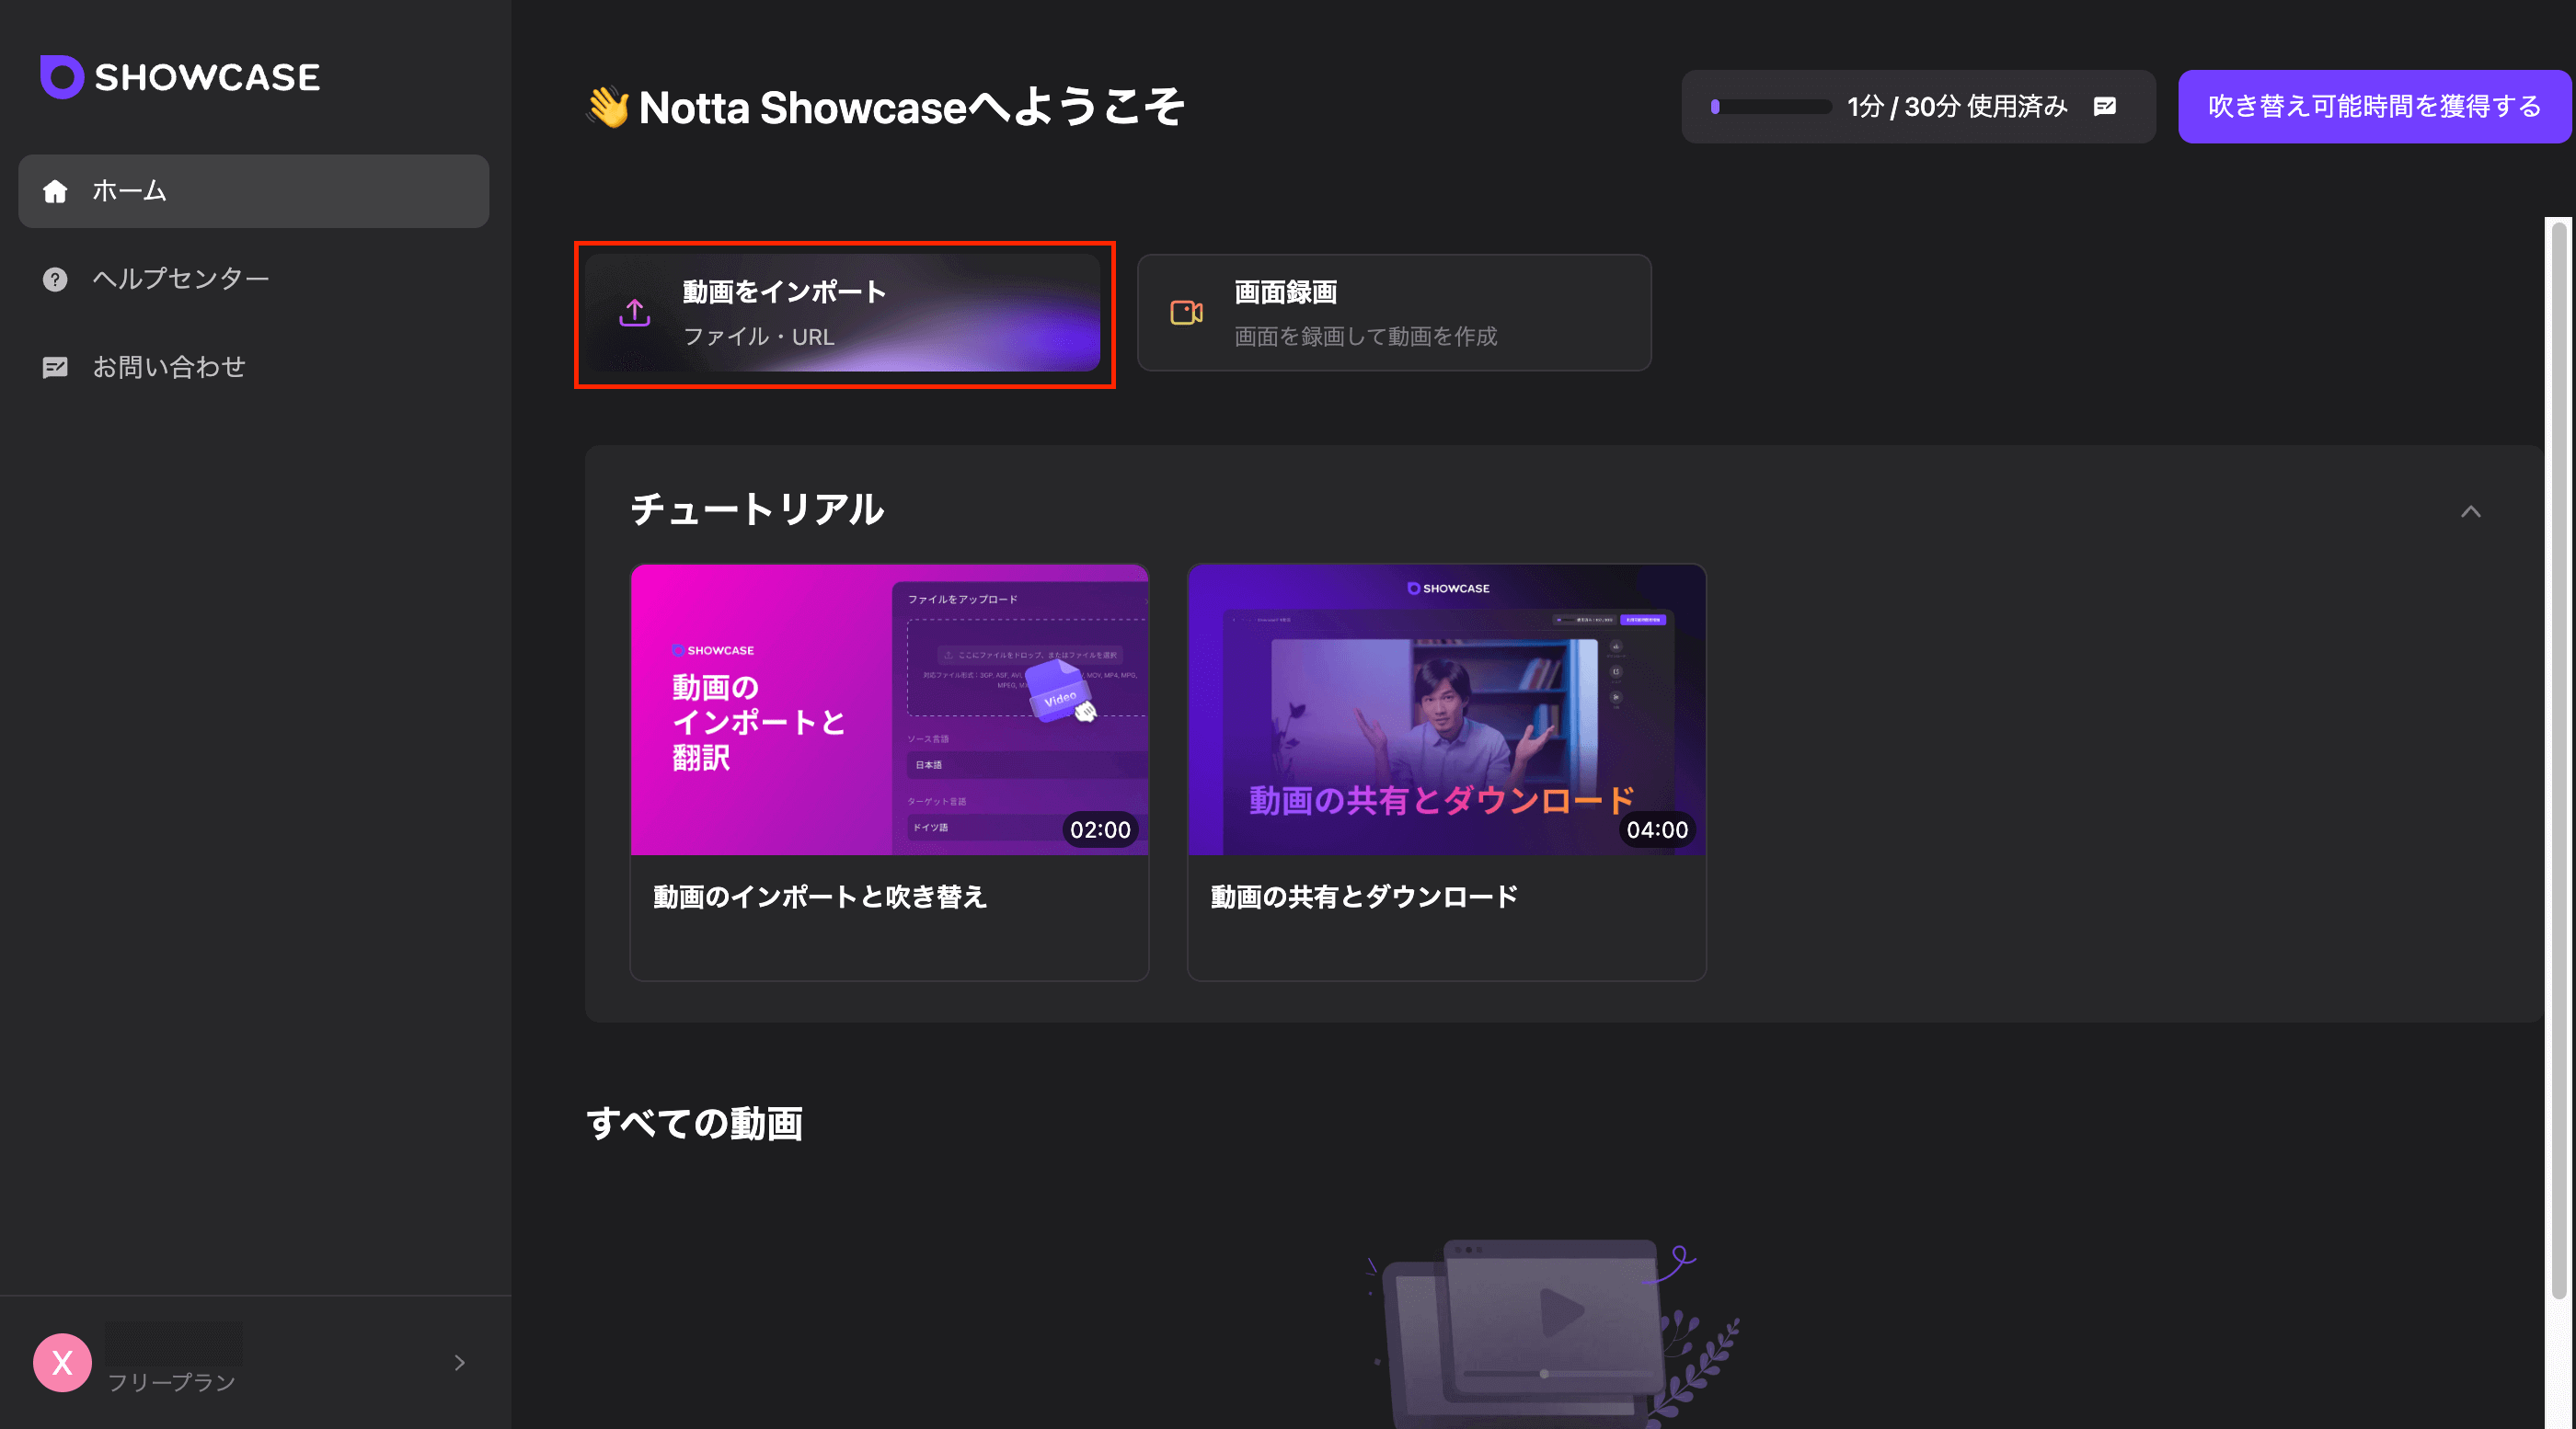Image resolution: width=2576 pixels, height=1429 pixels.
Task: Click the contact message icon in sidebar
Action: coord(55,367)
